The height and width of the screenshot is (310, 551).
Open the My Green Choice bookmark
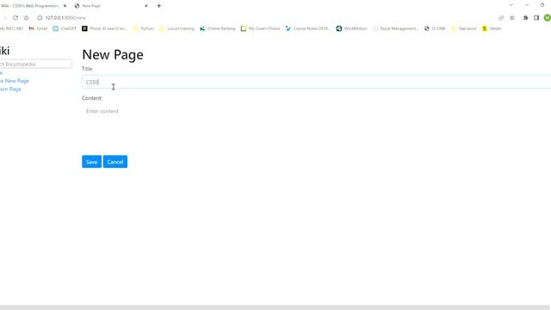pyautogui.click(x=260, y=28)
